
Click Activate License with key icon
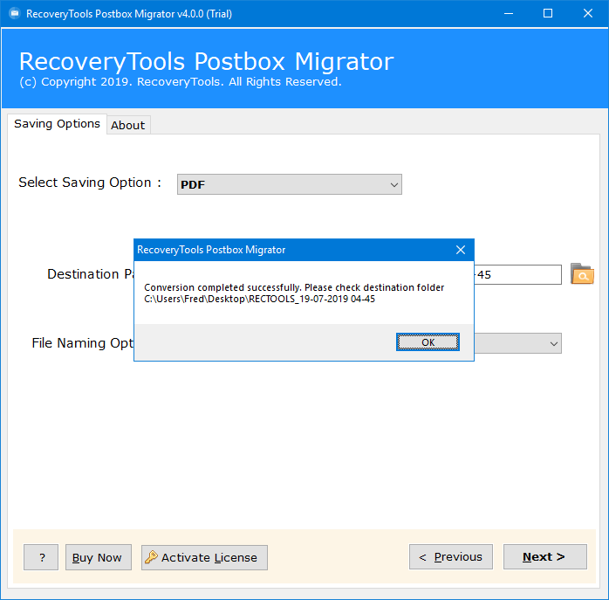(x=204, y=557)
